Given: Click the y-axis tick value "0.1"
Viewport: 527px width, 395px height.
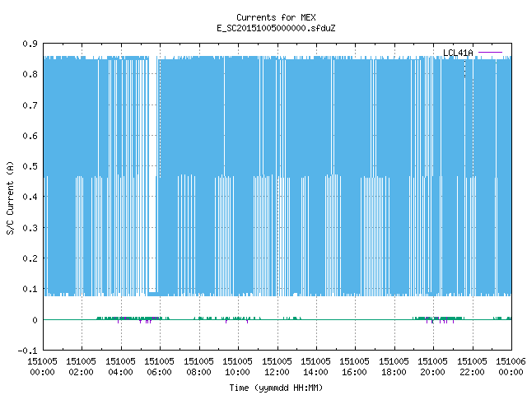Looking at the screenshot, I should [x=30, y=289].
